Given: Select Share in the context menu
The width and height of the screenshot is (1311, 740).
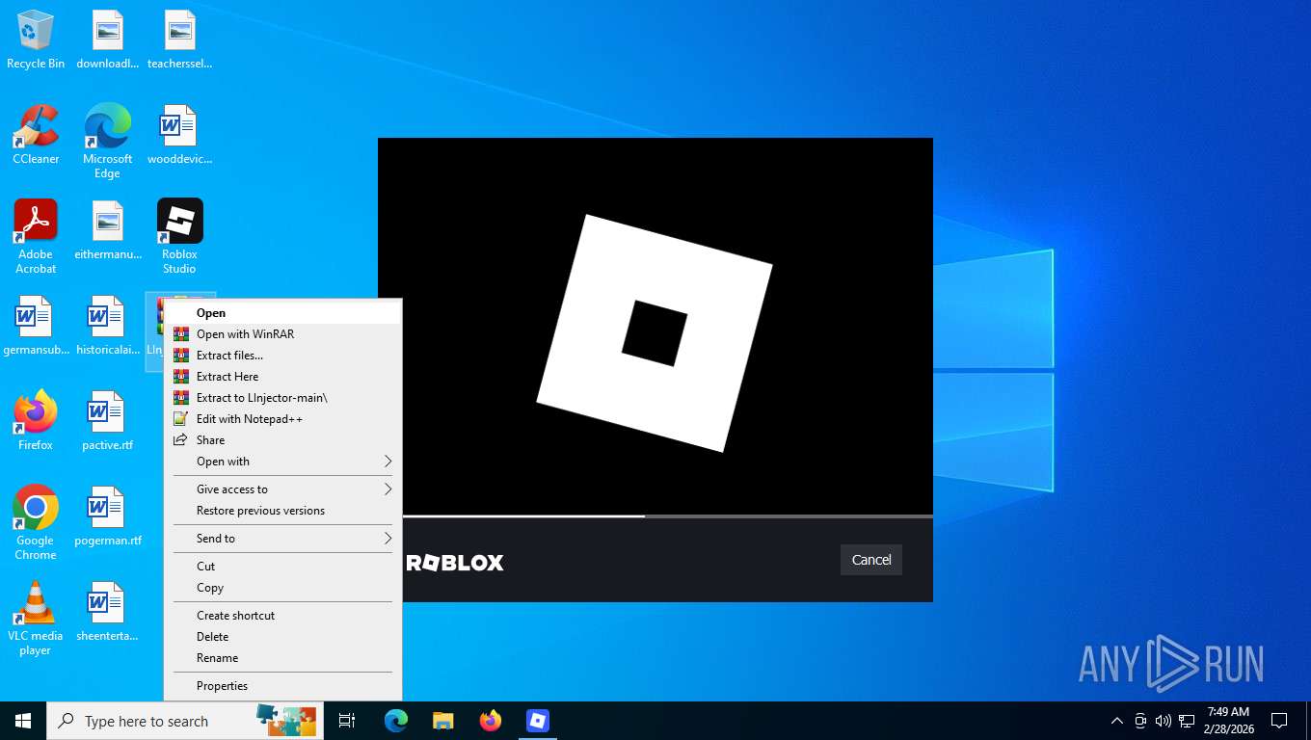Looking at the screenshot, I should [282, 440].
